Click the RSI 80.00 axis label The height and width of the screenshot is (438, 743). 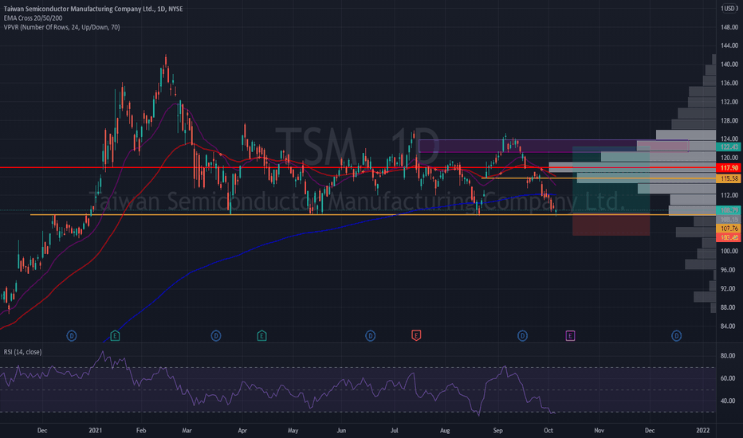(x=728, y=356)
